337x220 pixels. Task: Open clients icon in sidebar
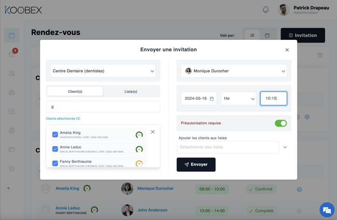pyautogui.click(x=12, y=73)
